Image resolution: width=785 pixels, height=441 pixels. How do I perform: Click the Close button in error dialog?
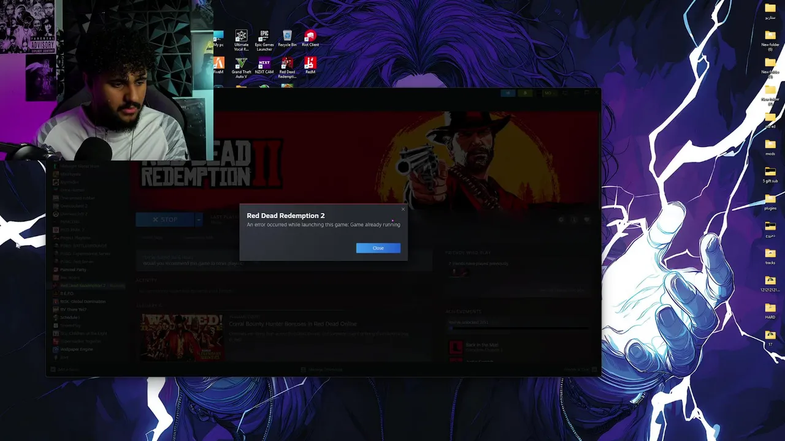coord(378,248)
